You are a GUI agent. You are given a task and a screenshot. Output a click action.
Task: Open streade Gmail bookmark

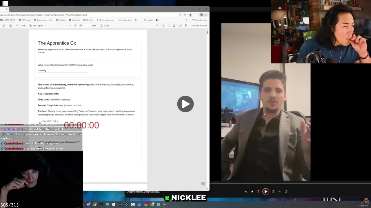point(148,20)
